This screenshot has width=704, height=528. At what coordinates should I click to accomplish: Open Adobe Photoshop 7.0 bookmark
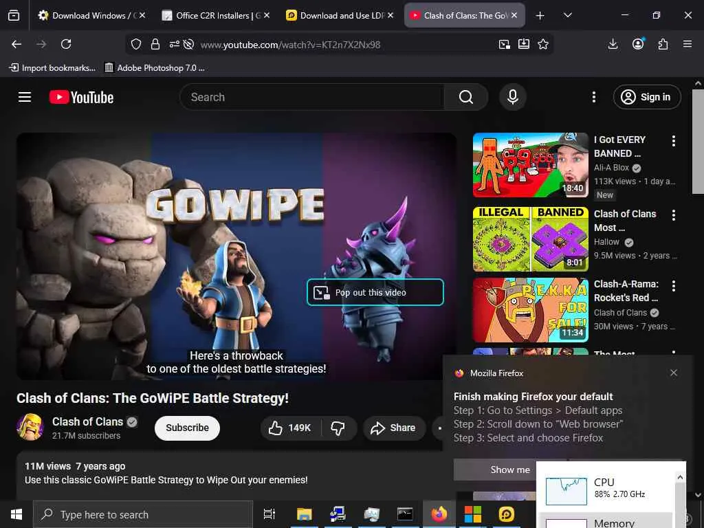pos(155,68)
